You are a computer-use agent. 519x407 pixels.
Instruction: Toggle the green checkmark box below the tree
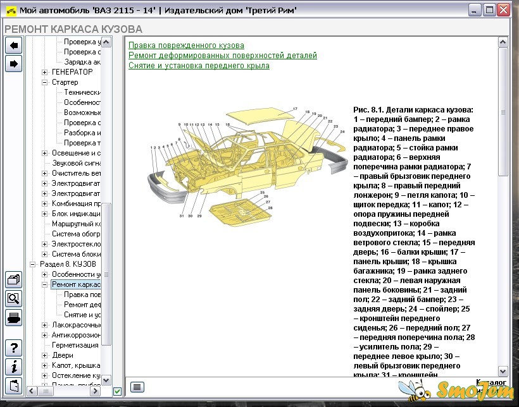pos(117,391)
